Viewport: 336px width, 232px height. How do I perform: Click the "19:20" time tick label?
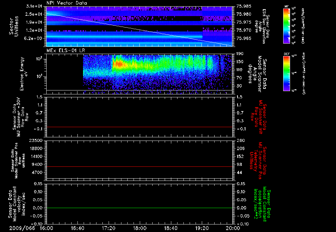[x=202, y=228]
